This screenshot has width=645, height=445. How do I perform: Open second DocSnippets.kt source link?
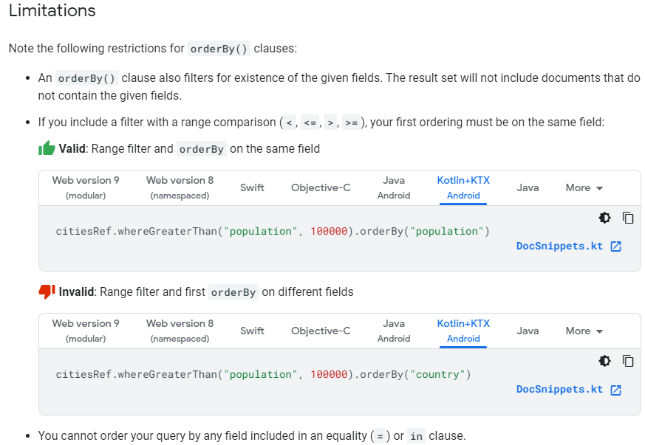559,390
